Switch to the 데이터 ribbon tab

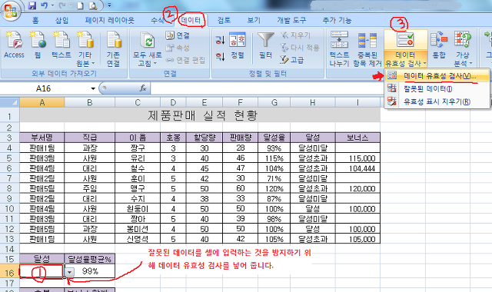point(191,21)
